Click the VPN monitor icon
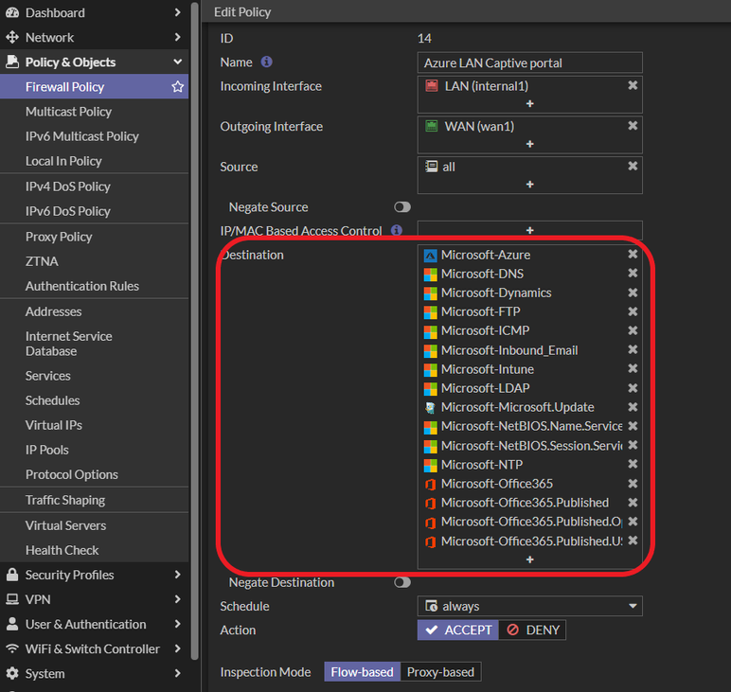Screen dimensions: 731x692 [x=12, y=599]
